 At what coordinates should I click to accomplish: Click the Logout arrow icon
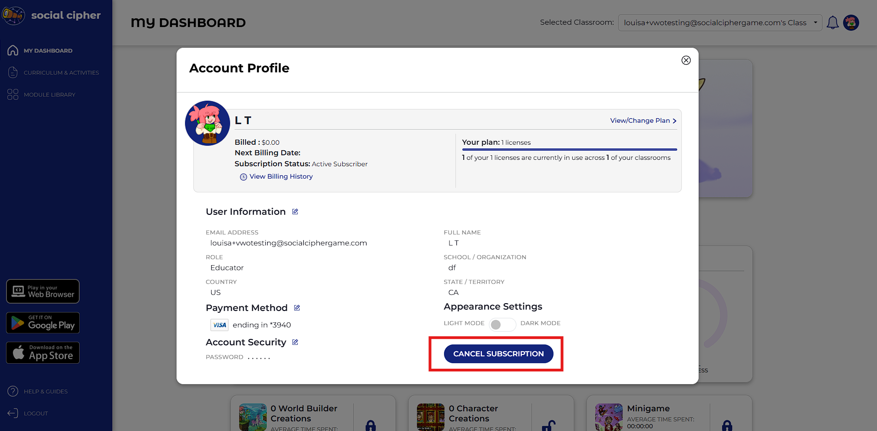13,413
